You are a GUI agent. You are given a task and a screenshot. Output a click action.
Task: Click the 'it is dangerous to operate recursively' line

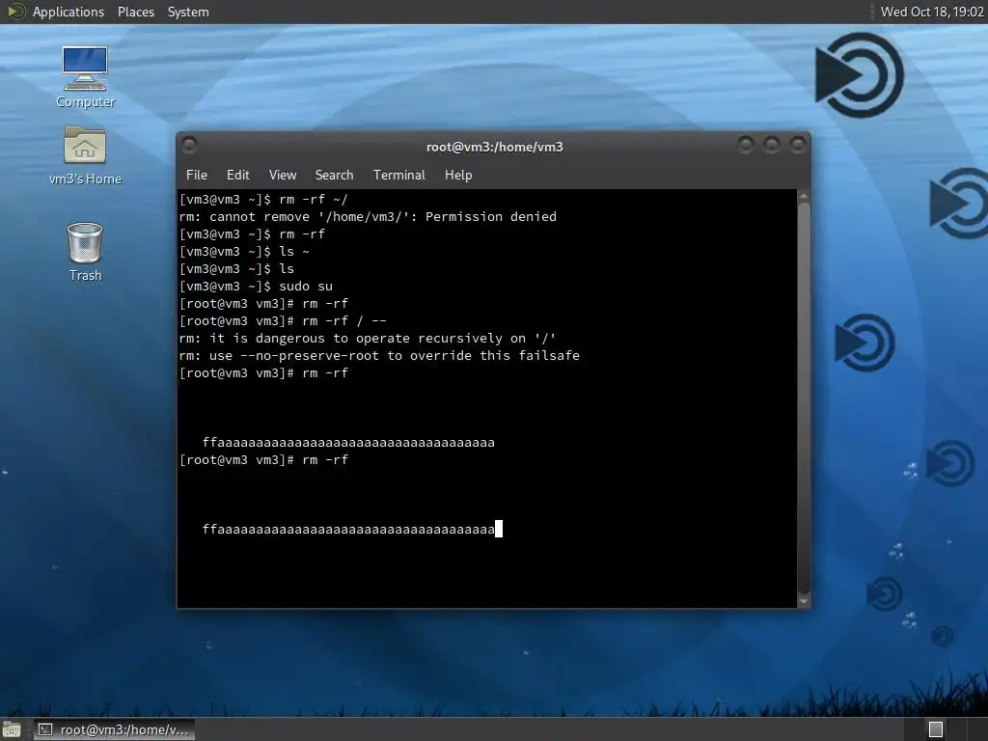point(368,339)
